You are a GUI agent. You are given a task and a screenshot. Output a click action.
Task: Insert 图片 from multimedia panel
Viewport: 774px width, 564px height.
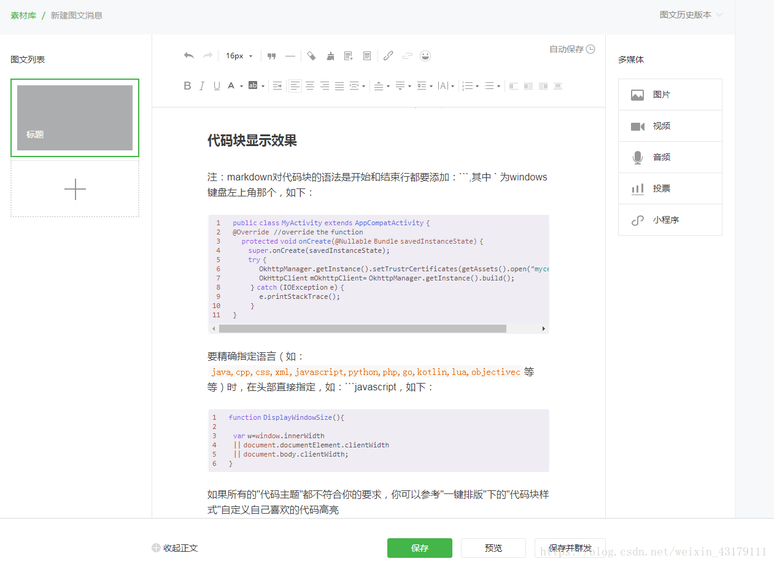670,95
